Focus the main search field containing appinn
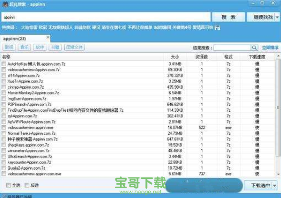 point(106,17)
